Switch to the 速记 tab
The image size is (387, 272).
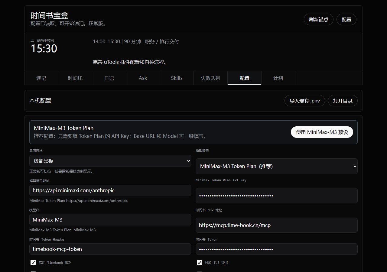[41, 78]
